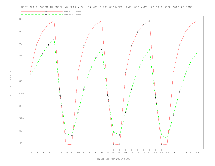Click x-axis tick label 30
This screenshot has width=215, height=166.
pos(90,152)
